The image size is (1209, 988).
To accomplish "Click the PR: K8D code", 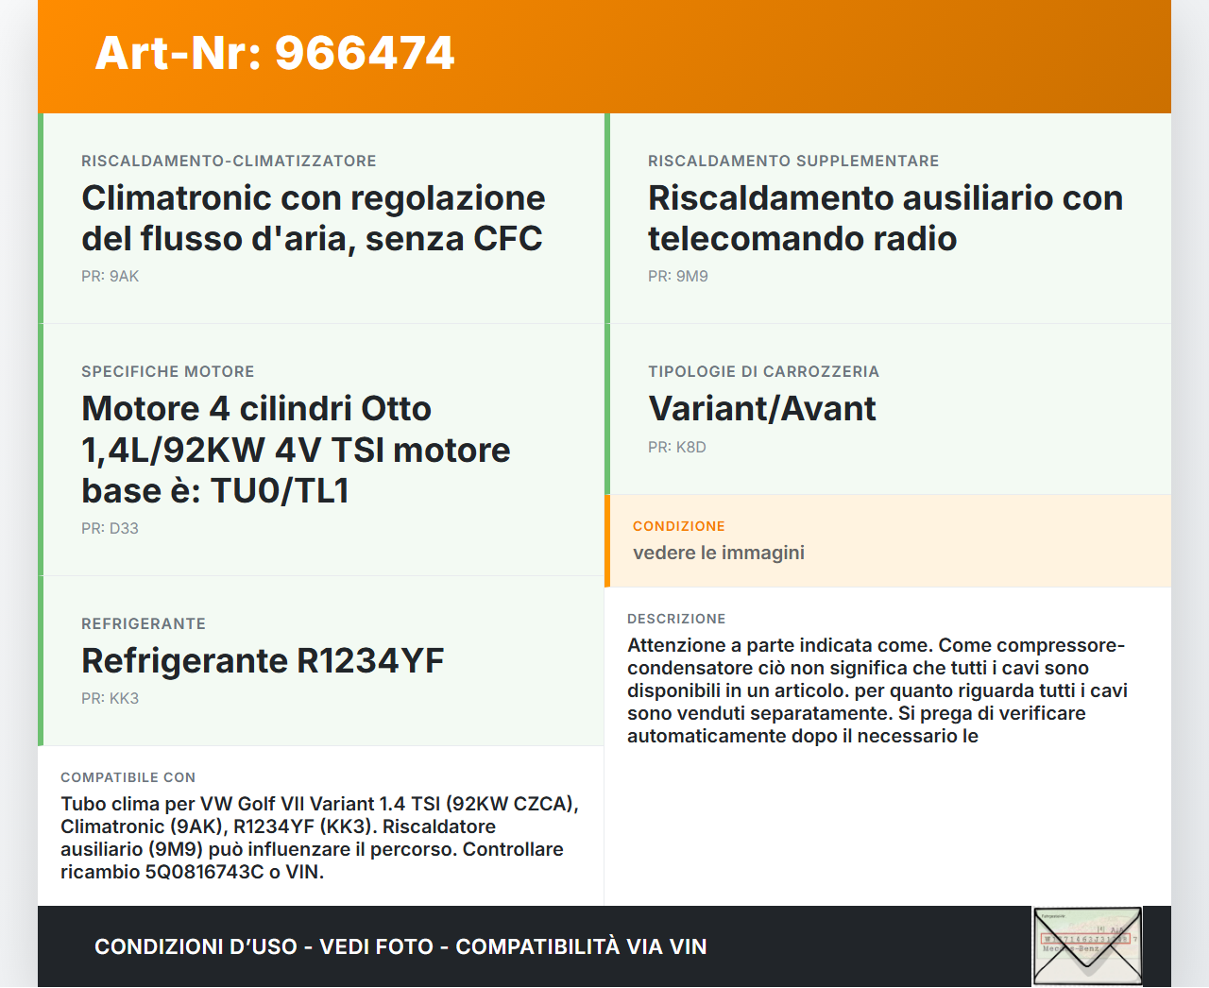I will click(x=677, y=447).
